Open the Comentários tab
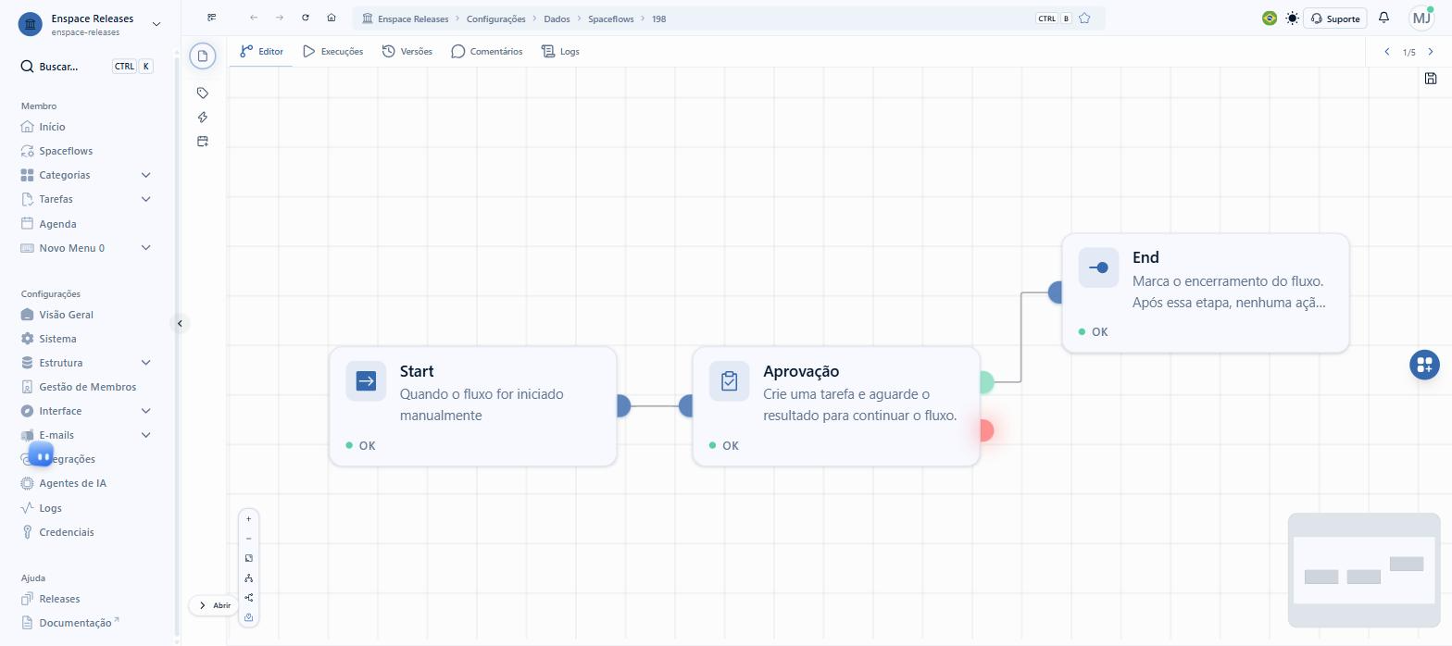The image size is (1452, 646). click(486, 51)
